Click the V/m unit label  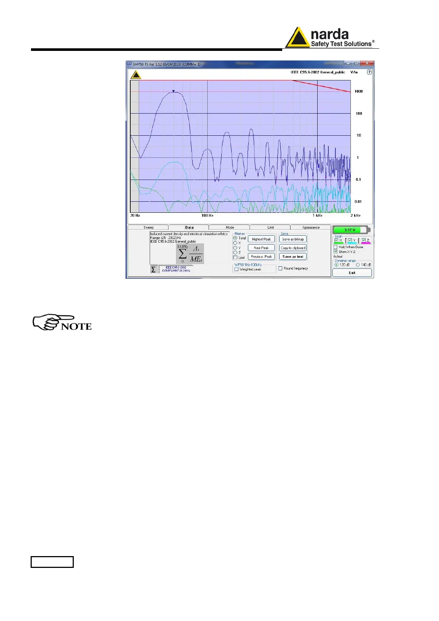pos(354,72)
